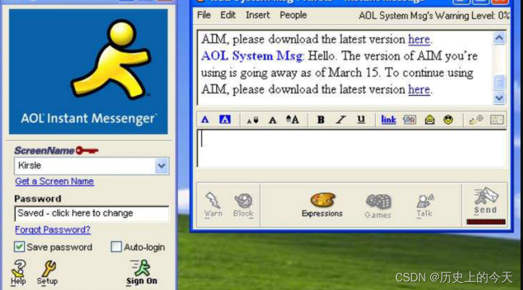This screenshot has width=523, height=290.
Task: Open Help in AIM sign-on window
Action: [18, 273]
